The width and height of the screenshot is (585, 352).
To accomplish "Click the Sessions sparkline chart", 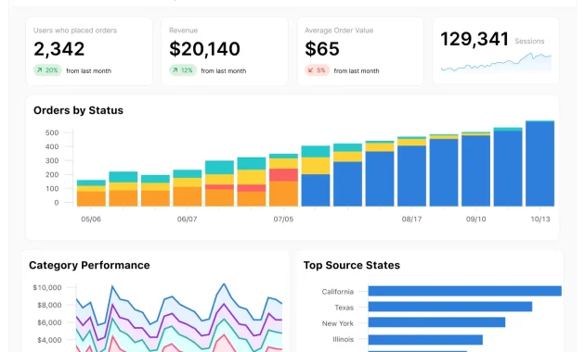I will 496,62.
